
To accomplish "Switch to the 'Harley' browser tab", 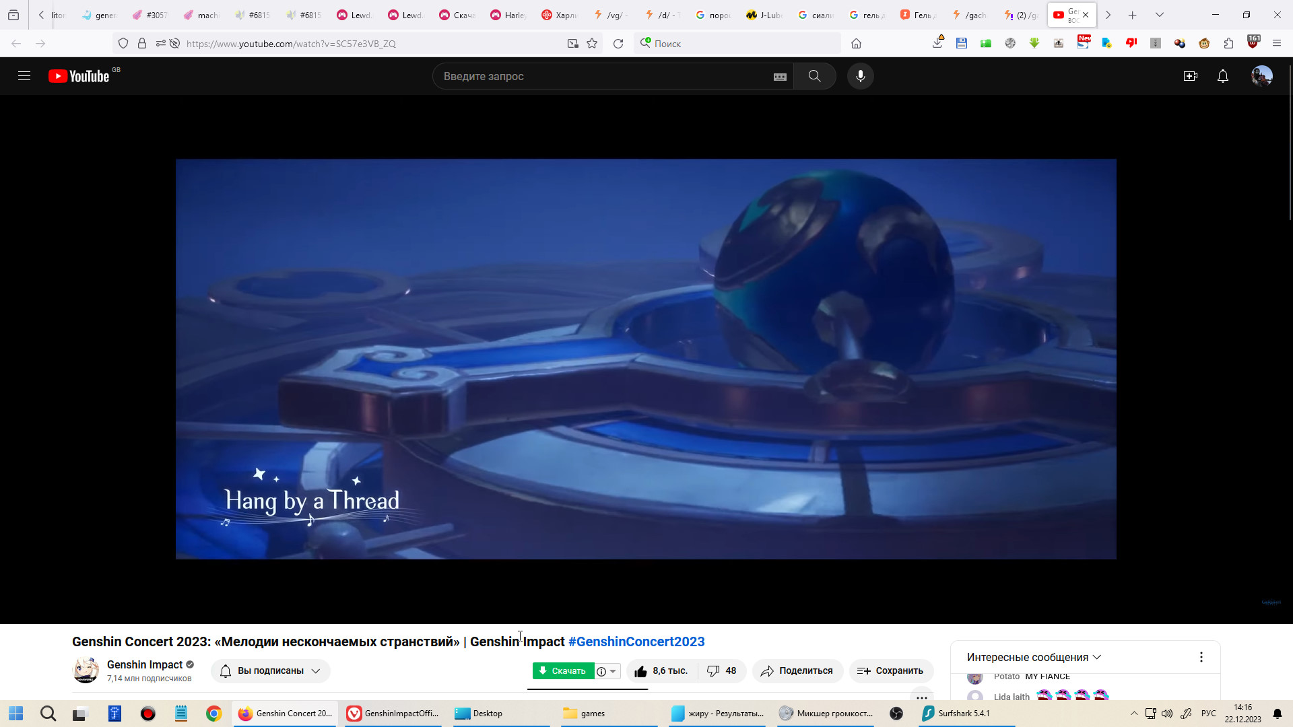I will click(x=508, y=15).
